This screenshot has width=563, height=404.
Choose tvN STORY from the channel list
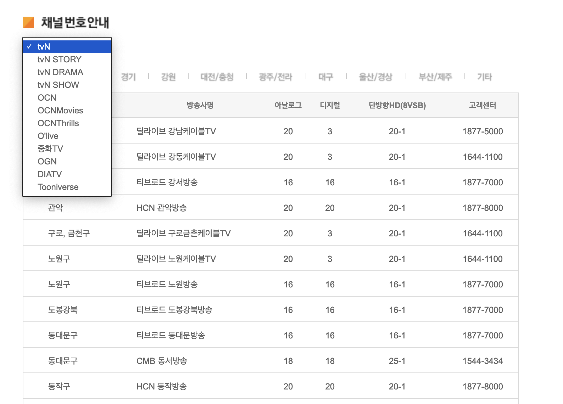67,60
